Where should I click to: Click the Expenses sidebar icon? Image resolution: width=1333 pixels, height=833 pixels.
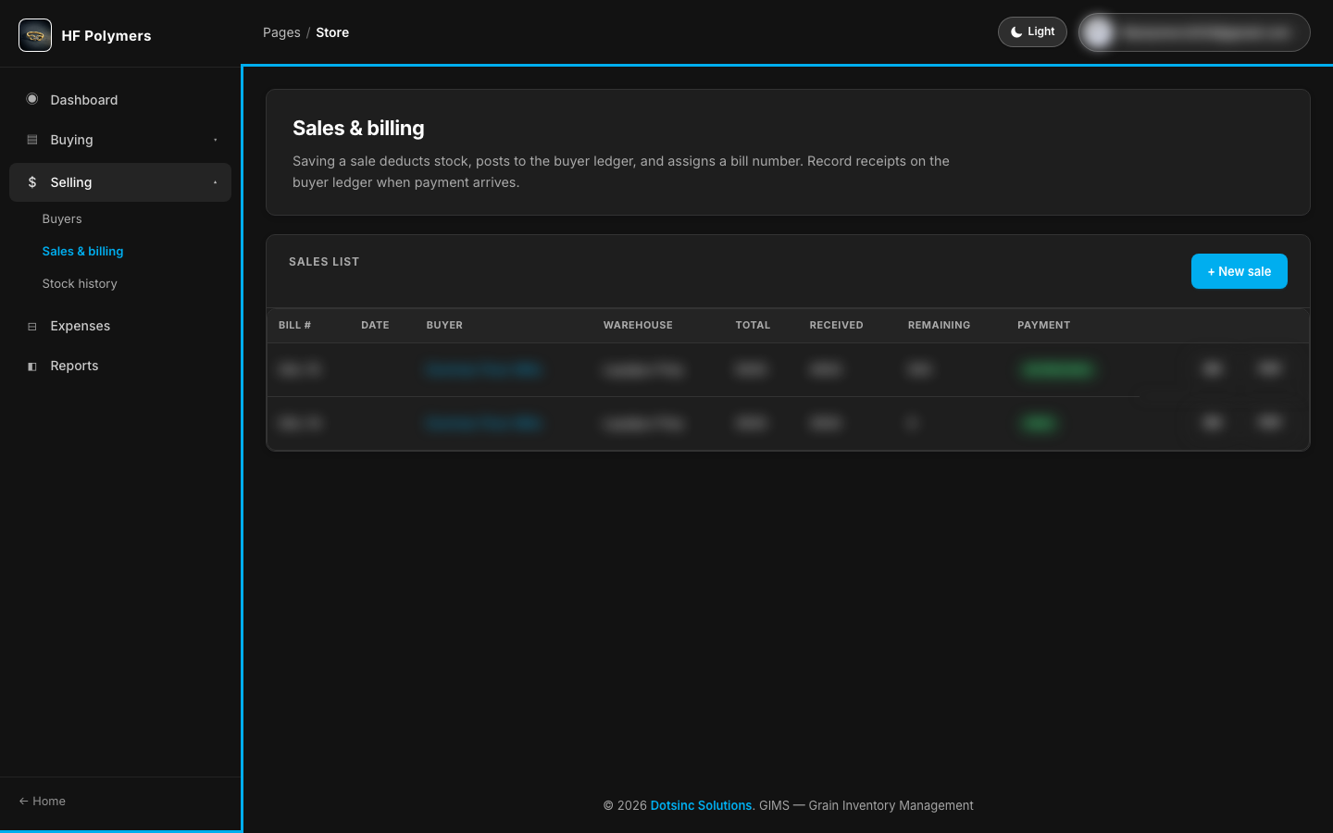[x=32, y=327]
